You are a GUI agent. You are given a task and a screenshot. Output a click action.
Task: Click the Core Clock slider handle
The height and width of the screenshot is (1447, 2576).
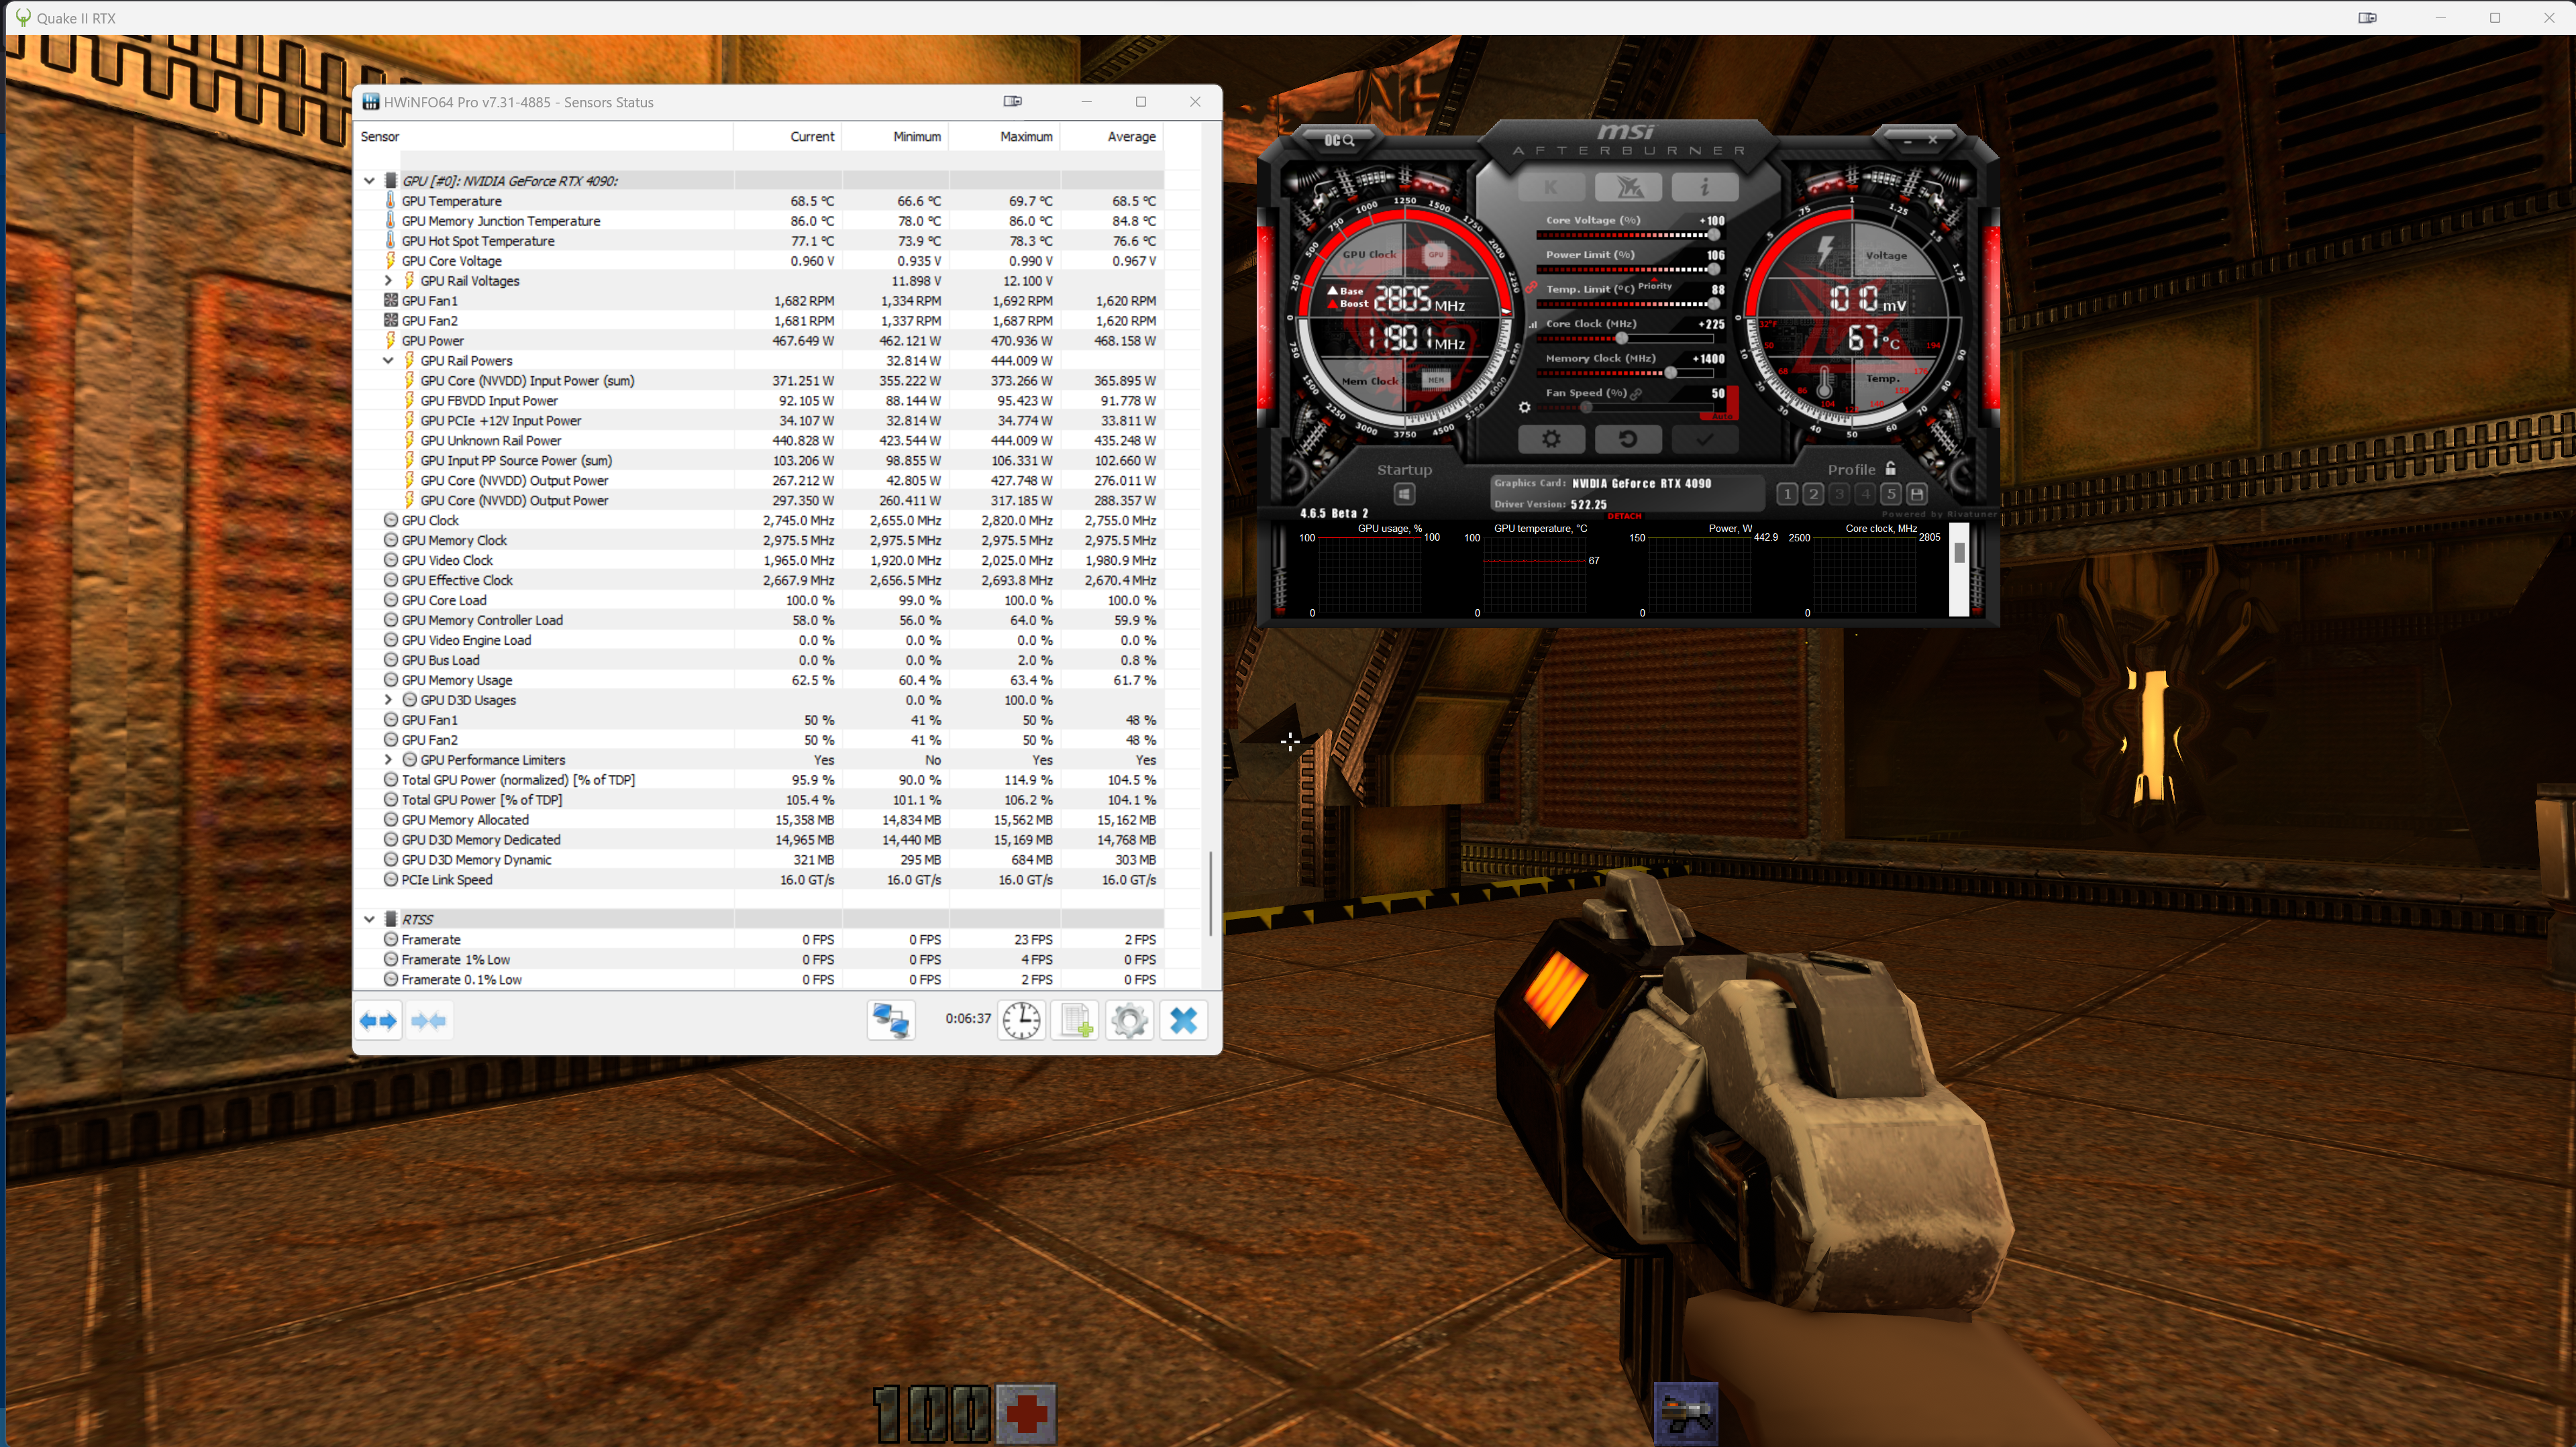(x=1621, y=338)
